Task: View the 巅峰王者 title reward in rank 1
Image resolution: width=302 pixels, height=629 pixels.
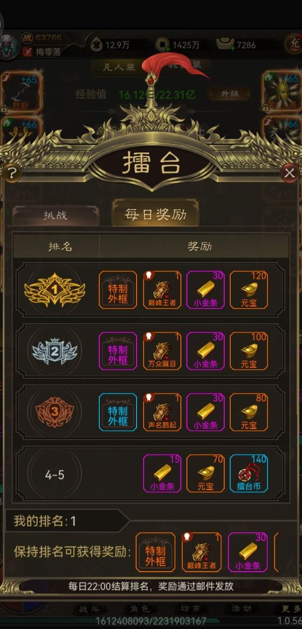Action: tap(162, 290)
